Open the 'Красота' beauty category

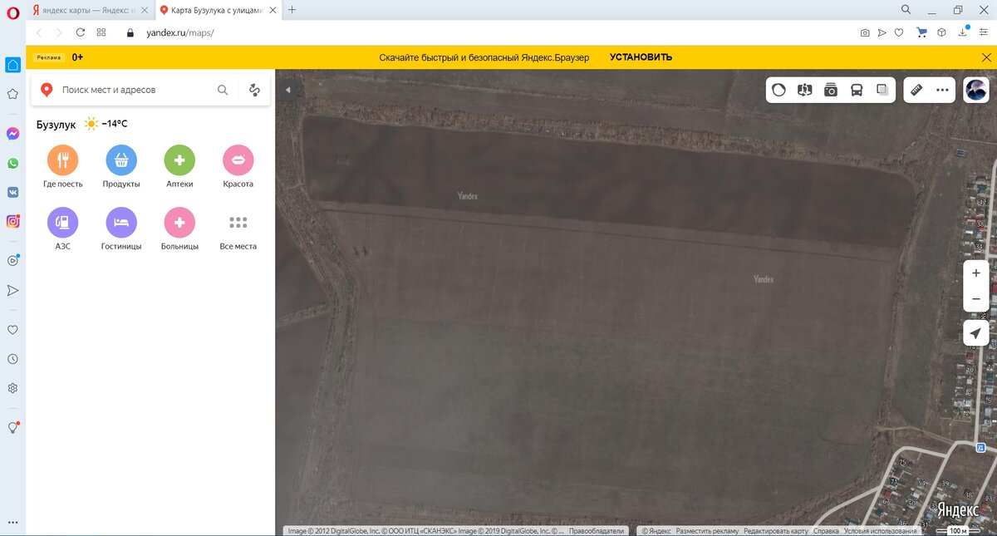238,166
